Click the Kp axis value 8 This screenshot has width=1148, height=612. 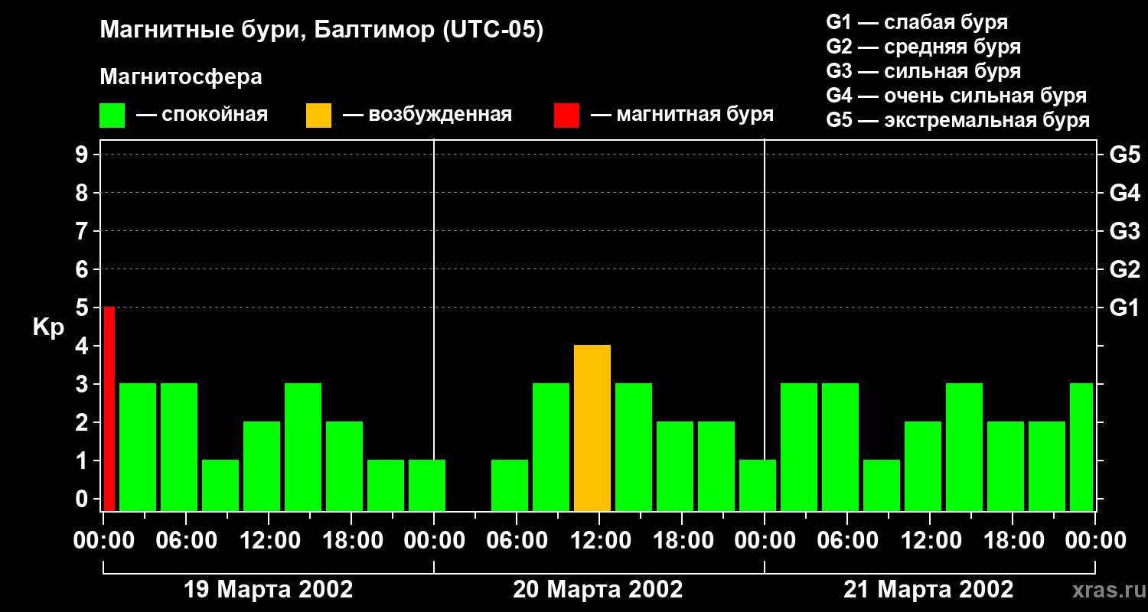(x=83, y=193)
